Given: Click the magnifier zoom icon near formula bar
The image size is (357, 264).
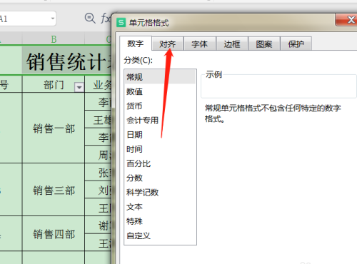Looking at the screenshot, I should (x=90, y=19).
